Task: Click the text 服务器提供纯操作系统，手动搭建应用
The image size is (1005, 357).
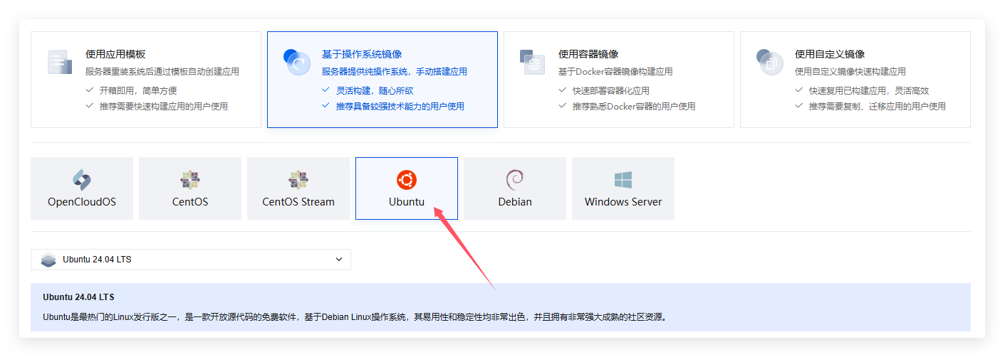Action: [x=395, y=72]
